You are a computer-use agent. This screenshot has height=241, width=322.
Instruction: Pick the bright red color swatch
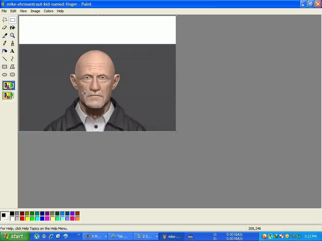click(x=22, y=219)
